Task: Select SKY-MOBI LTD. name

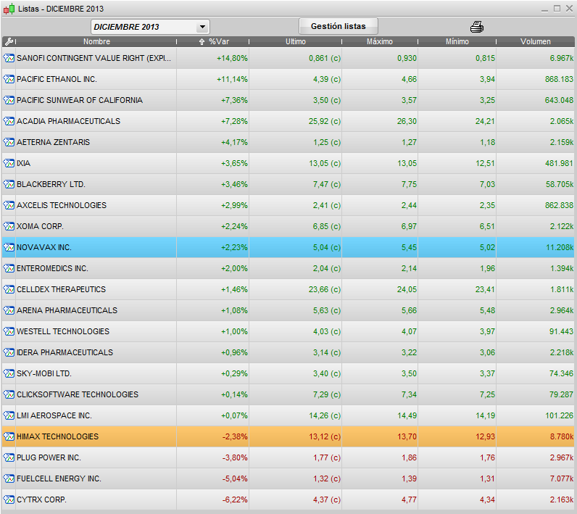Action: [44, 373]
